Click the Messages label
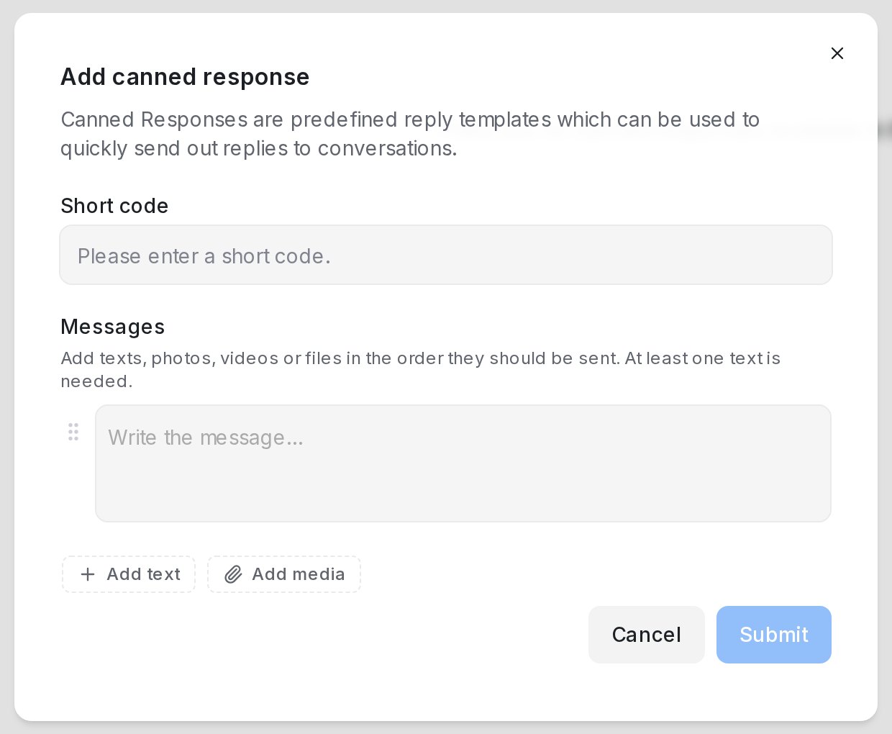892x734 pixels. (x=113, y=327)
